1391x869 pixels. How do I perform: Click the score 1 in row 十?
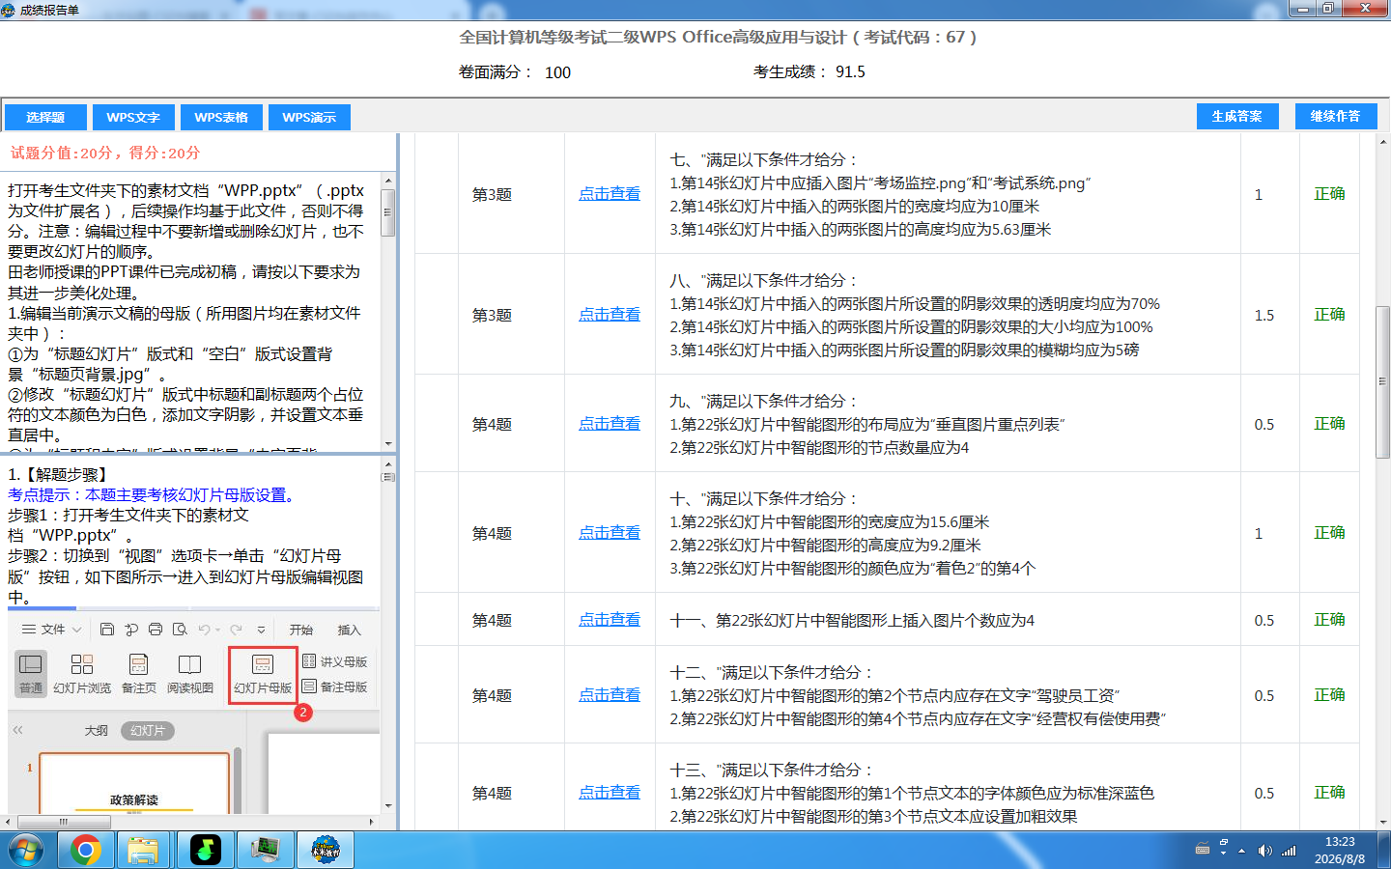(1259, 533)
